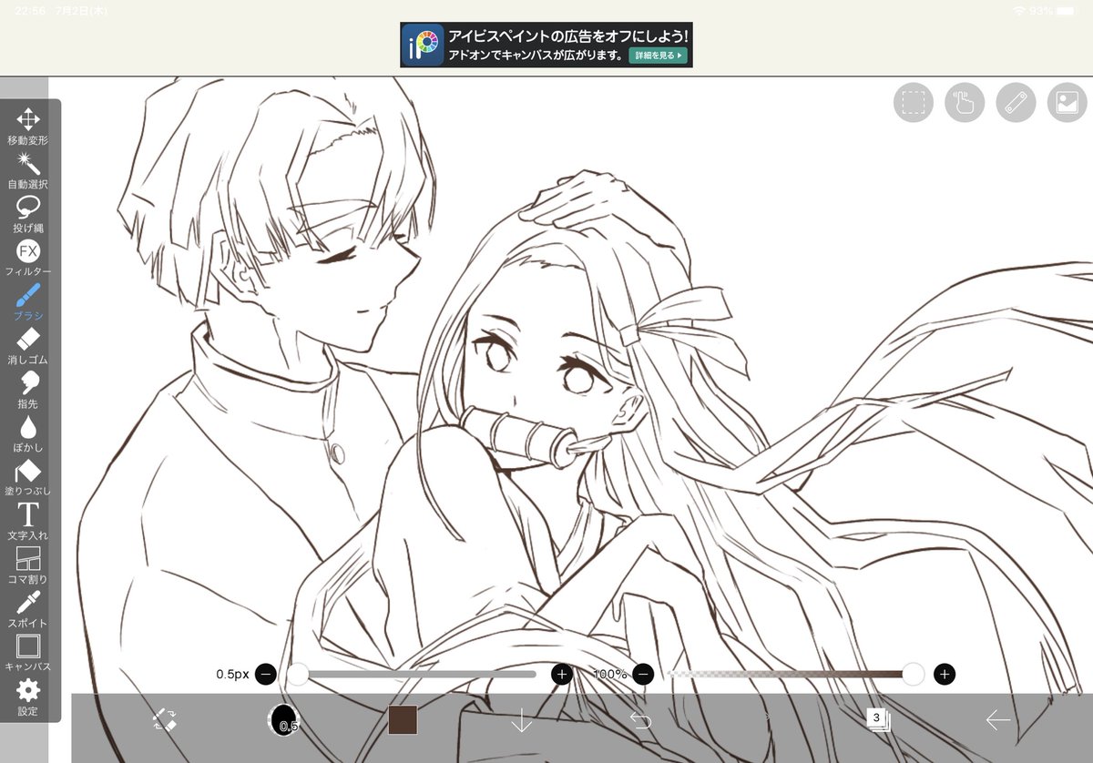Click the opacity slider handle
The width and height of the screenshot is (1093, 763).
click(x=914, y=674)
